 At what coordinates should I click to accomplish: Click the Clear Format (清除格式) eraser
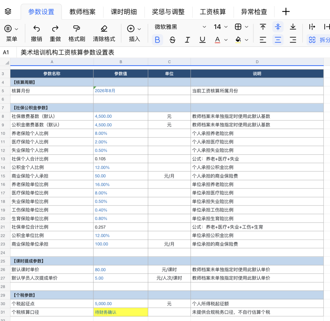tap(104, 28)
